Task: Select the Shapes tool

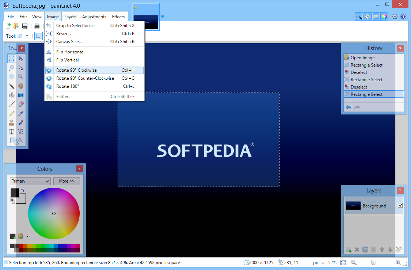Action: [x=16, y=141]
